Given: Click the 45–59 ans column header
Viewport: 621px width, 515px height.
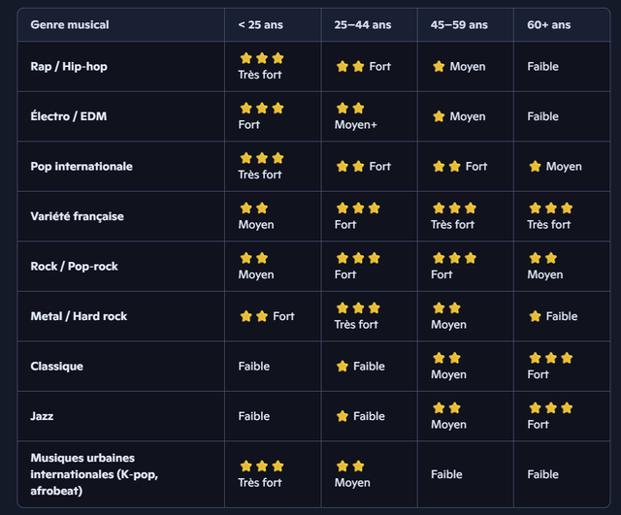Looking at the screenshot, I should tap(459, 25).
